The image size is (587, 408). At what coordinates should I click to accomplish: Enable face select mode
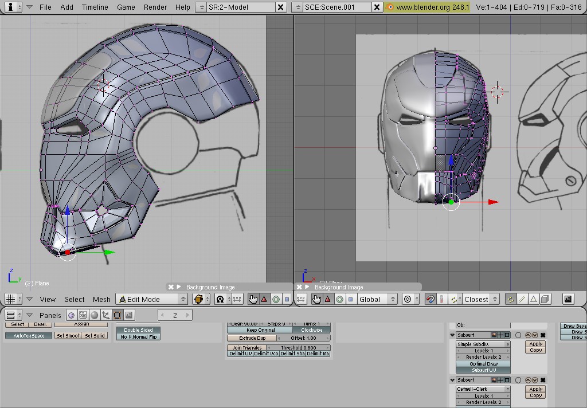click(x=534, y=299)
